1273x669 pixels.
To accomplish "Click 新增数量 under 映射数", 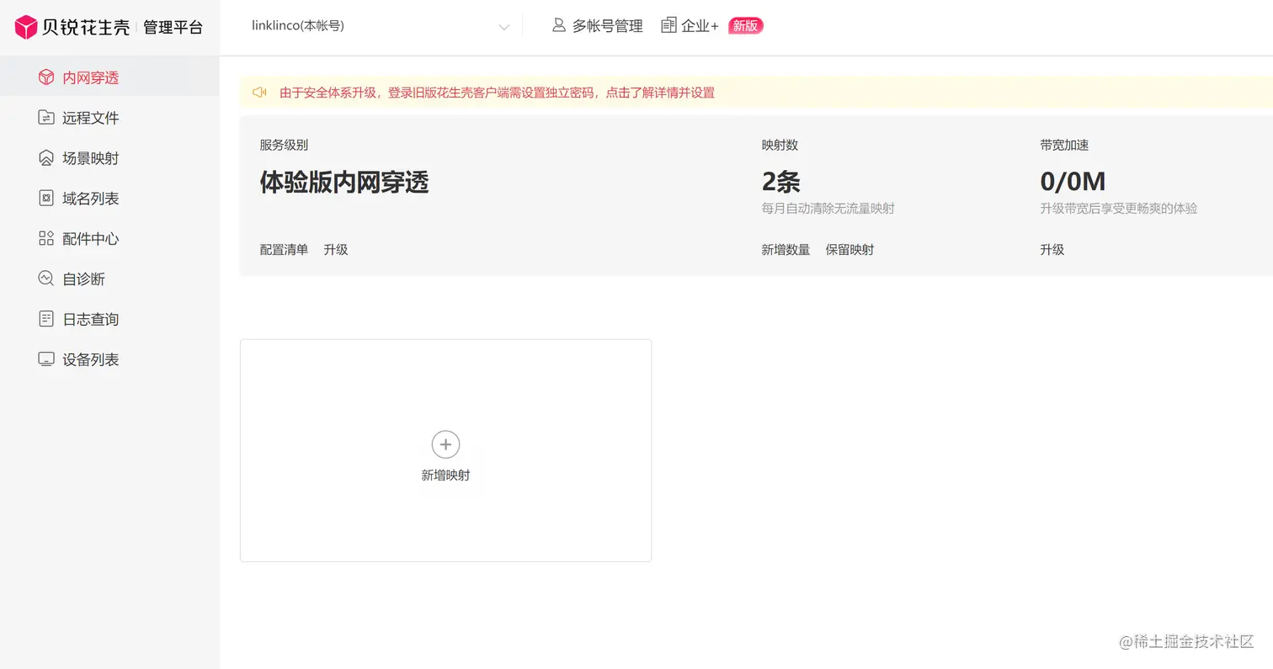I will click(786, 250).
